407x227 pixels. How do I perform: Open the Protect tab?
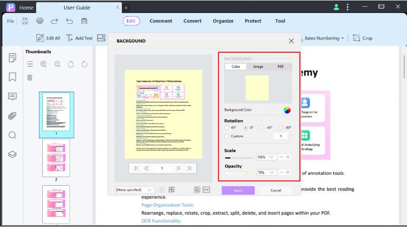[x=253, y=21]
